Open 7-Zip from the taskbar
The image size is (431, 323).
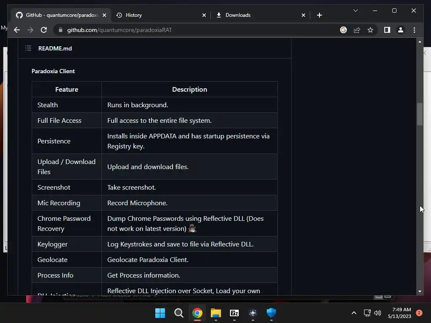[x=234, y=313]
